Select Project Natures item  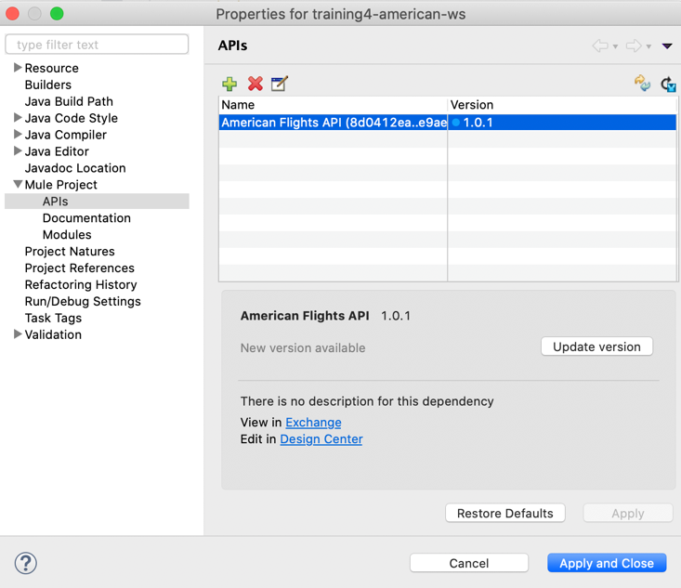[70, 252]
